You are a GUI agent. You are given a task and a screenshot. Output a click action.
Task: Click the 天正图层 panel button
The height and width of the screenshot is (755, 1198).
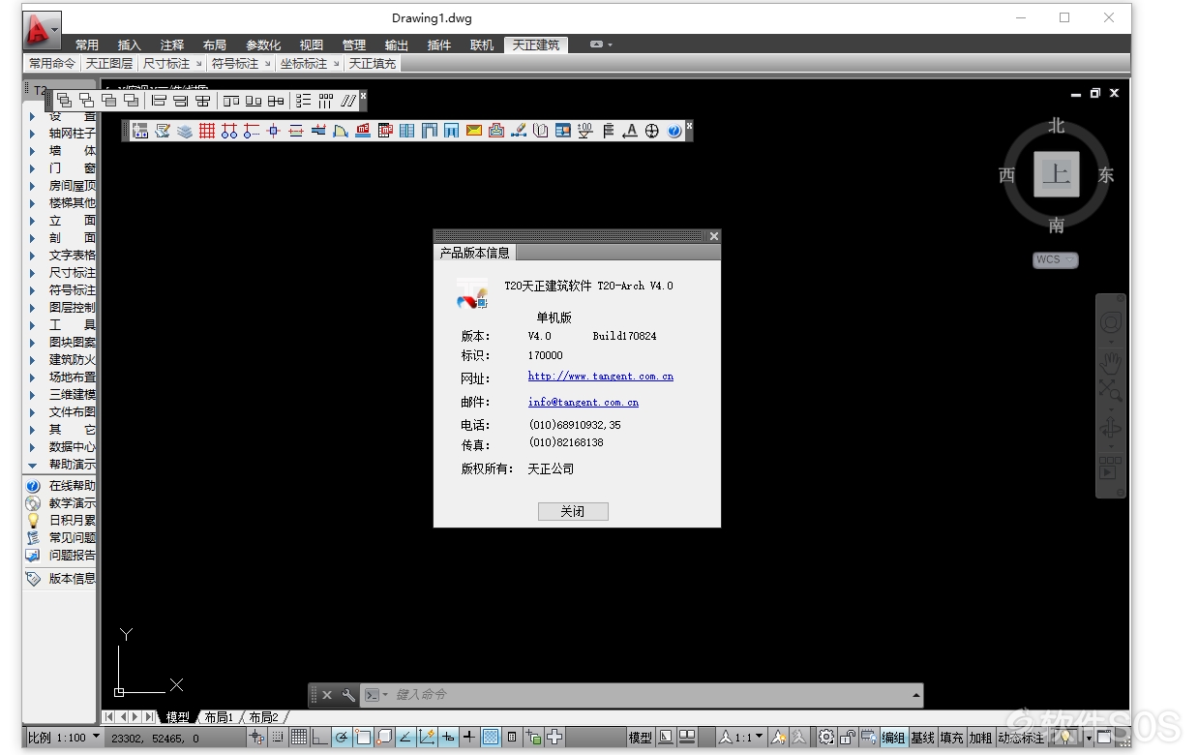click(109, 64)
